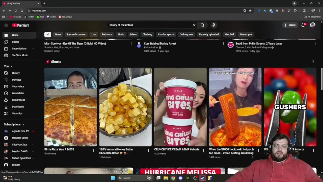This screenshot has height=182, width=323.
Task: Select the Climbing filter chip
Action: point(147,34)
